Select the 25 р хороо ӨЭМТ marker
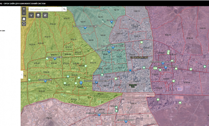This screenshot has width=209, height=126. tap(45, 81)
